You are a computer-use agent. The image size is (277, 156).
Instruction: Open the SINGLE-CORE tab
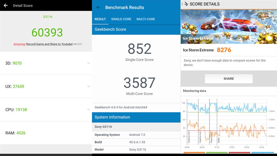tap(121, 19)
